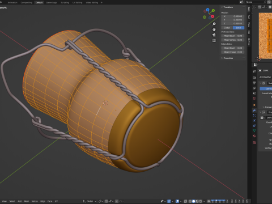272x204 pixels.
Task: Click the Median X value field
Action: pos(233,16)
